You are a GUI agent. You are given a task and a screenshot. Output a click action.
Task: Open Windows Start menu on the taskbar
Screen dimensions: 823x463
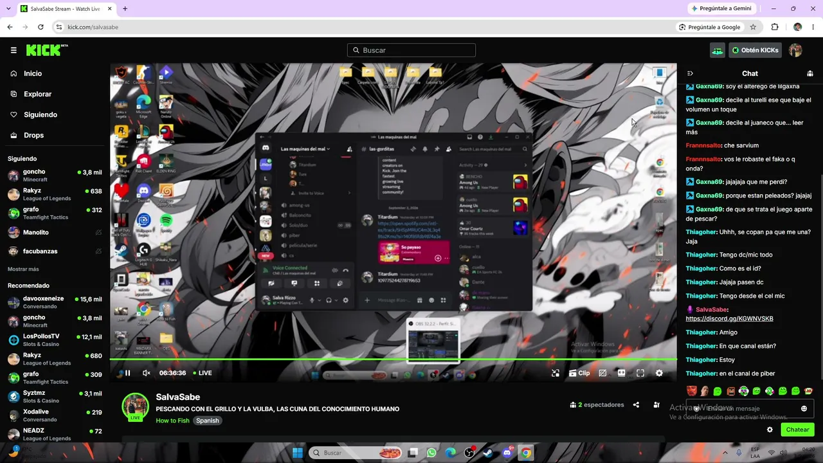click(298, 453)
